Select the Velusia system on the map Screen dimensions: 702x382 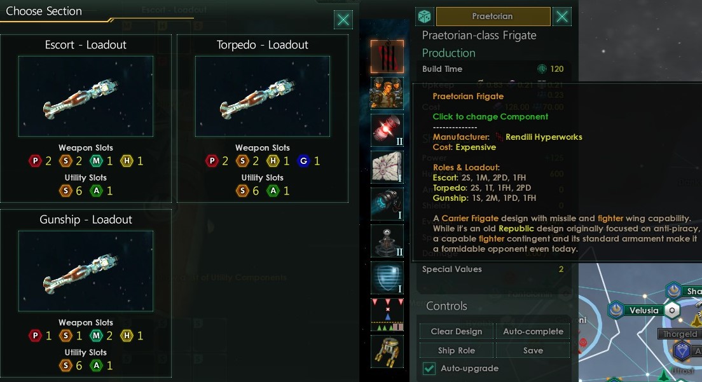pyautogui.click(x=643, y=310)
